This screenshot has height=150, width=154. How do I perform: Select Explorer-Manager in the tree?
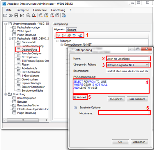pos(31,83)
